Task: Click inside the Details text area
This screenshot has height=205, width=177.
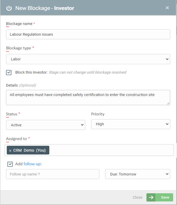Action: point(88,97)
